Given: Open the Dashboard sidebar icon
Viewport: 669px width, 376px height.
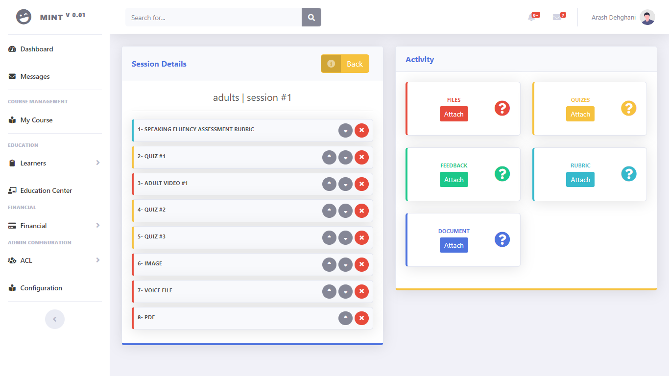Looking at the screenshot, I should (12, 49).
